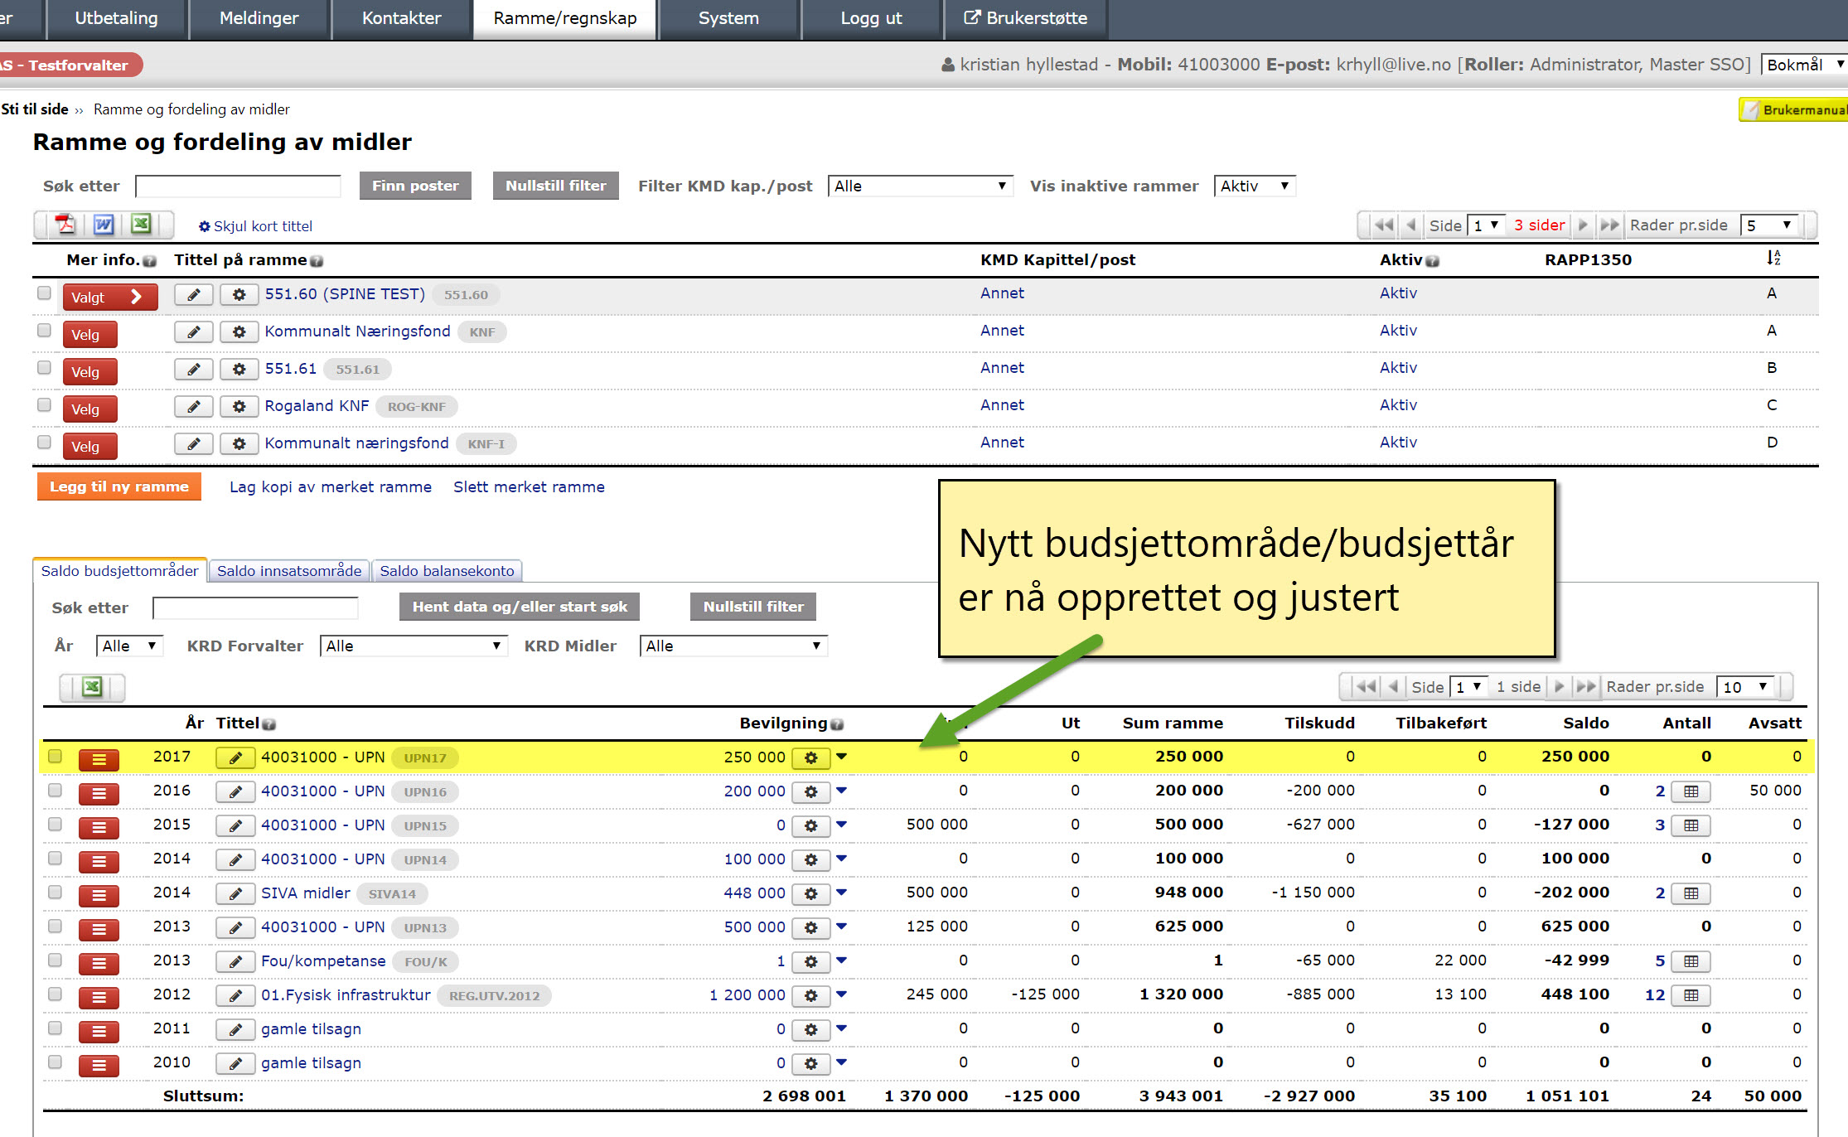The width and height of the screenshot is (1848, 1137).
Task: Export upper table as PDF
Action: (x=65, y=225)
